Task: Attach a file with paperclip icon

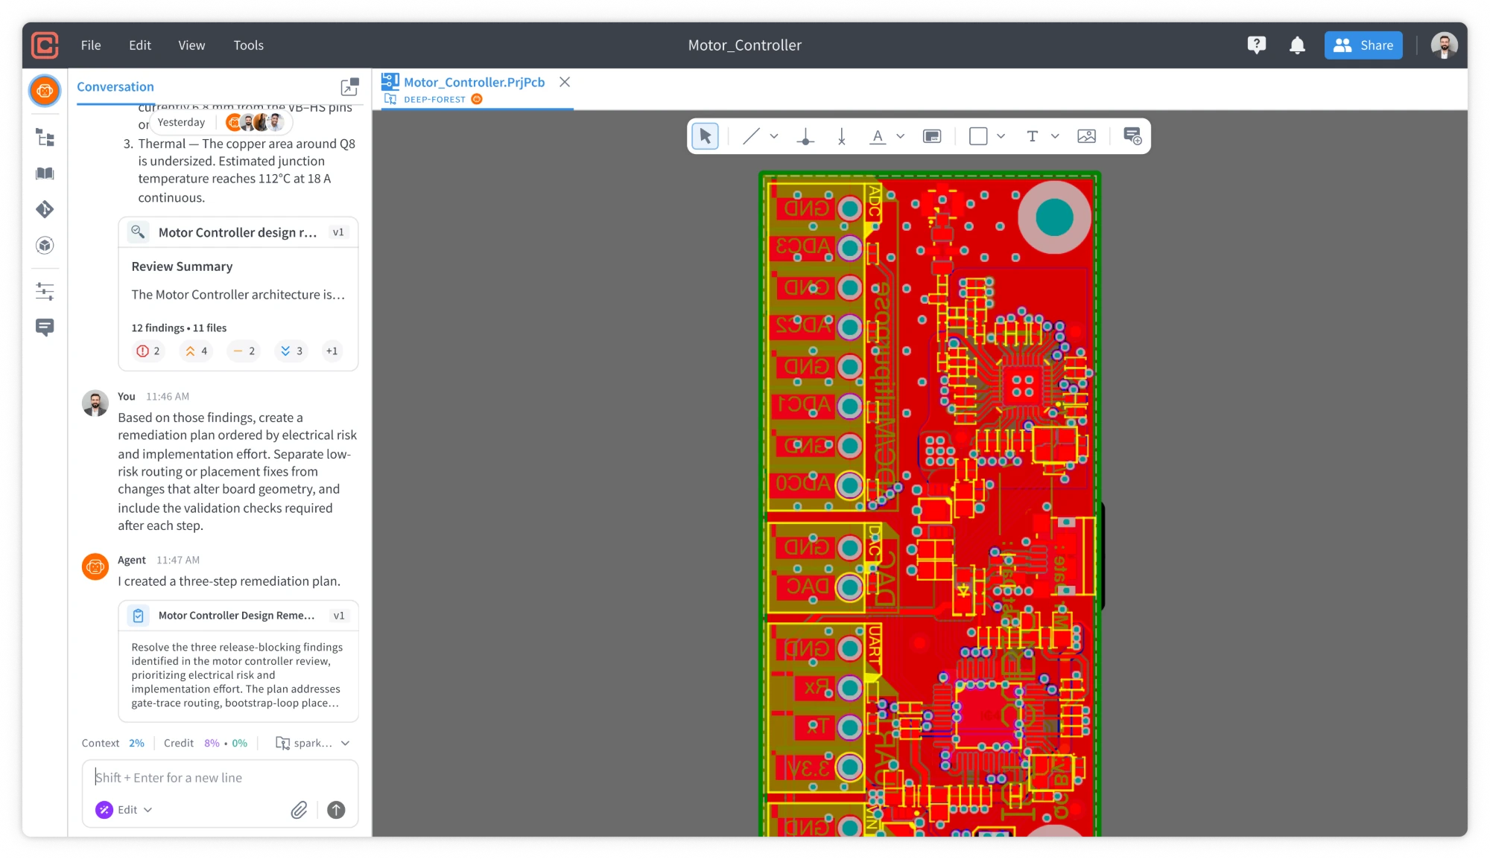Action: pyautogui.click(x=299, y=810)
